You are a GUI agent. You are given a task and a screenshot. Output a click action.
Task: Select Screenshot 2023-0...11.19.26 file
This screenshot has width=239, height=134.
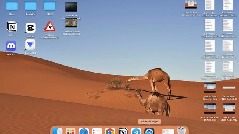pos(210,46)
